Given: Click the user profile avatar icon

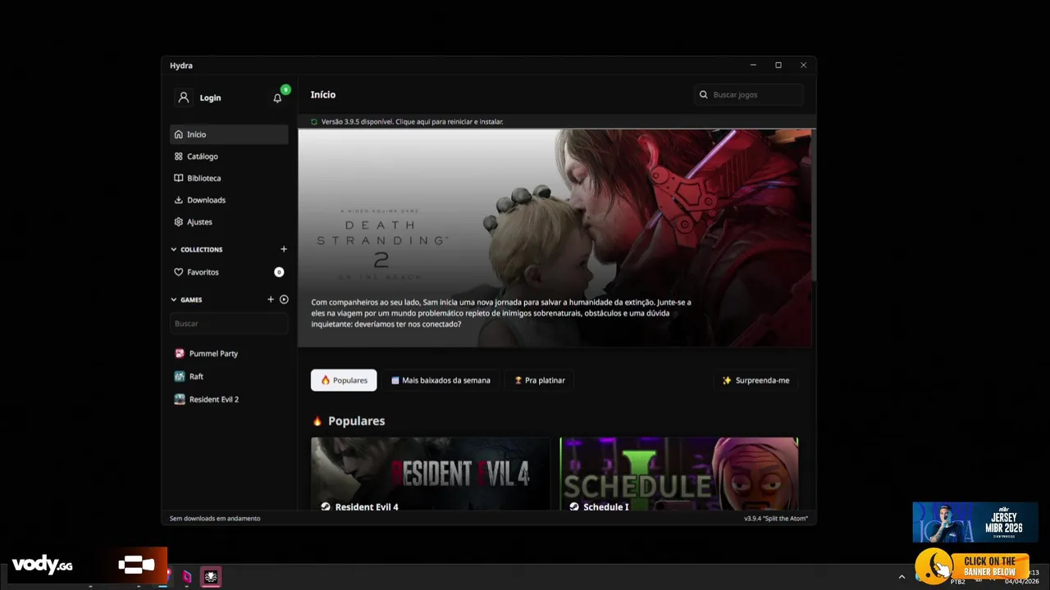Looking at the screenshot, I should [184, 98].
